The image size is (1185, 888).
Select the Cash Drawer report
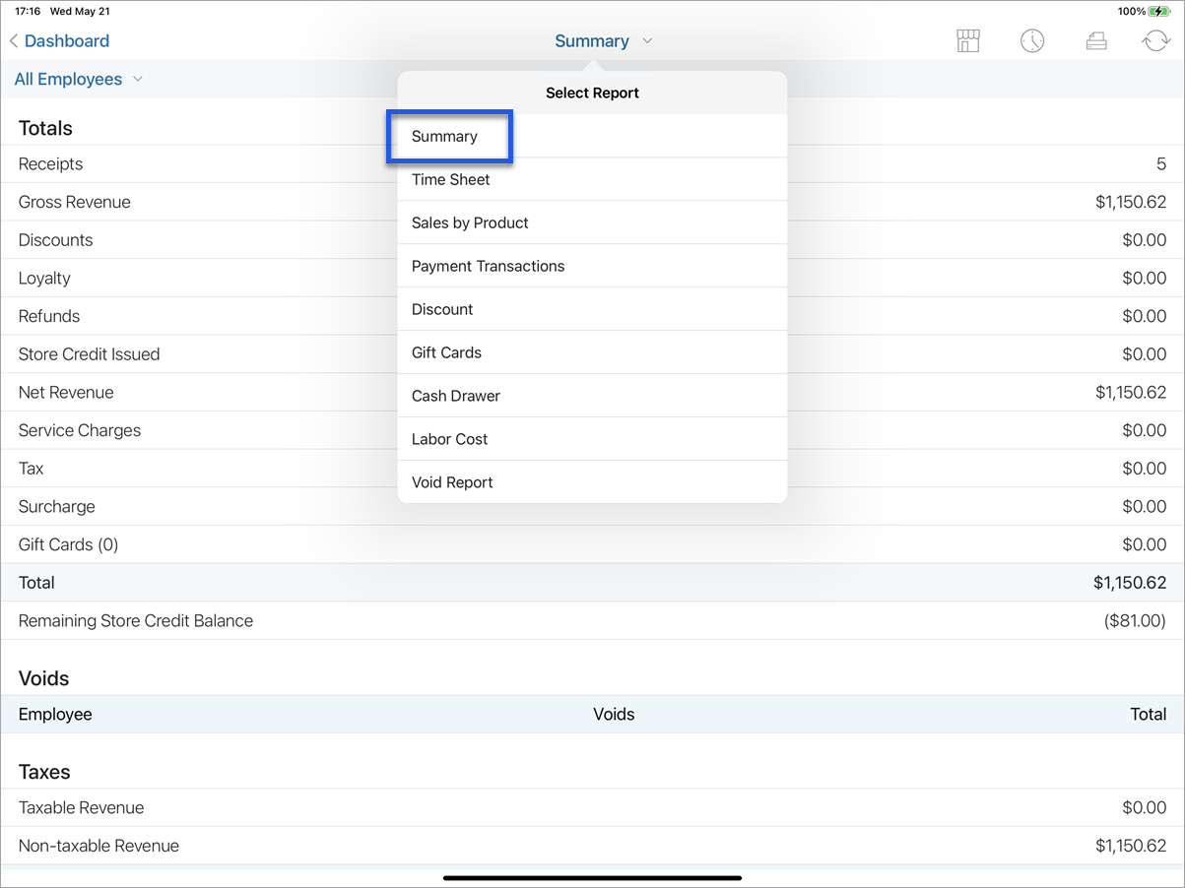pyautogui.click(x=456, y=396)
